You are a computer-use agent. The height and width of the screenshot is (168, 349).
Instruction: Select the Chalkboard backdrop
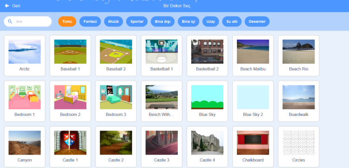253,147
